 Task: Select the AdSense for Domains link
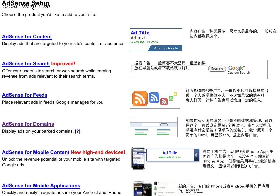coord(28,124)
